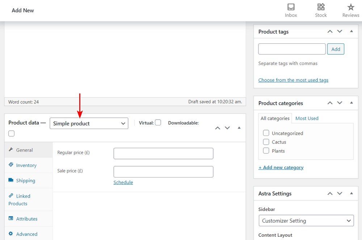
Task: Open the Sidebar Customizer Setting dropdown
Action: tap(306, 220)
